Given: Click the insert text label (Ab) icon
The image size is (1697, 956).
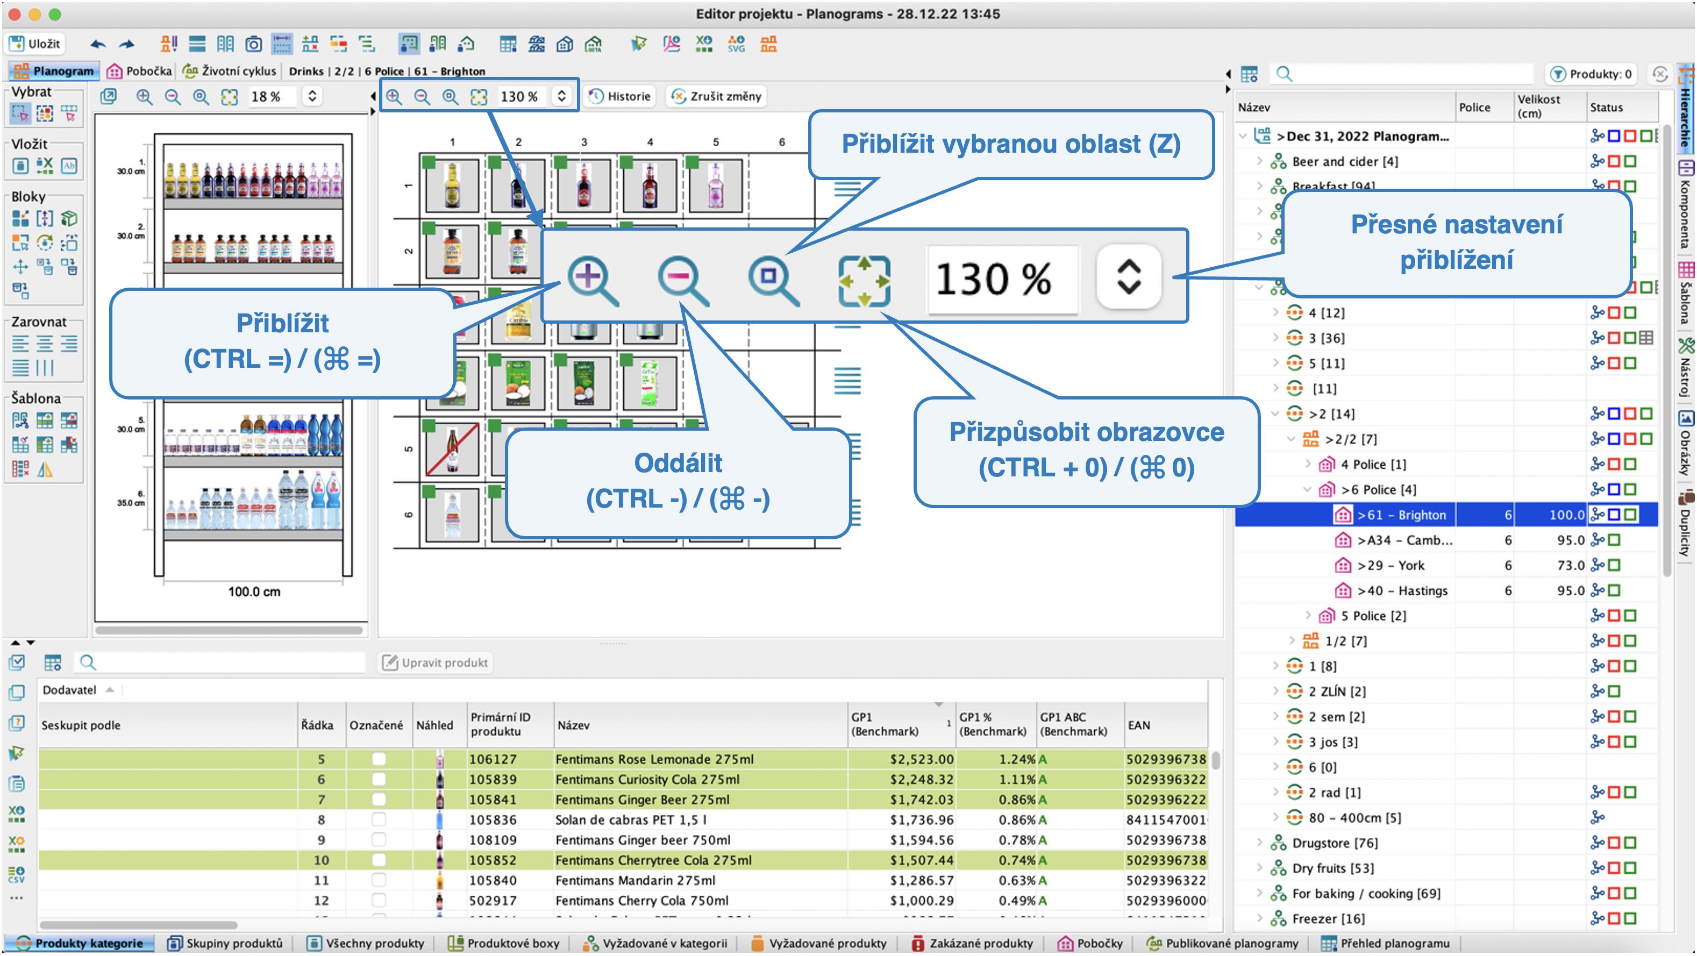Looking at the screenshot, I should pyautogui.click(x=69, y=166).
